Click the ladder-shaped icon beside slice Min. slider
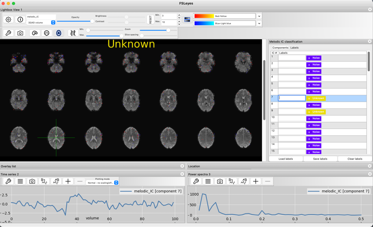 pos(73,33)
